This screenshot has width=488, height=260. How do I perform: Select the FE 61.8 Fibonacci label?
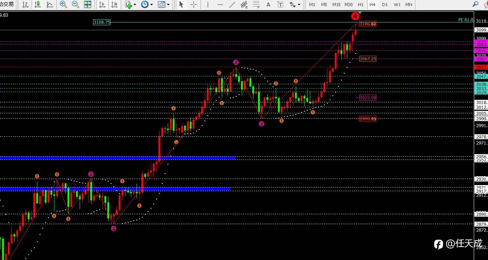[x=466, y=20]
